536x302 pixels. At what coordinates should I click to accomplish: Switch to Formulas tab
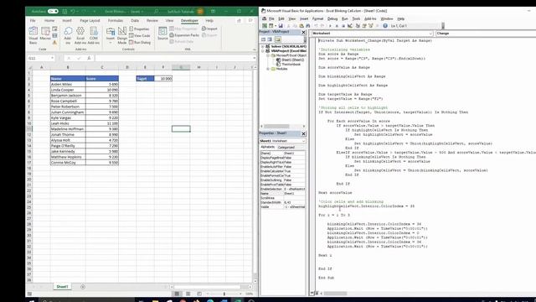tap(116, 20)
